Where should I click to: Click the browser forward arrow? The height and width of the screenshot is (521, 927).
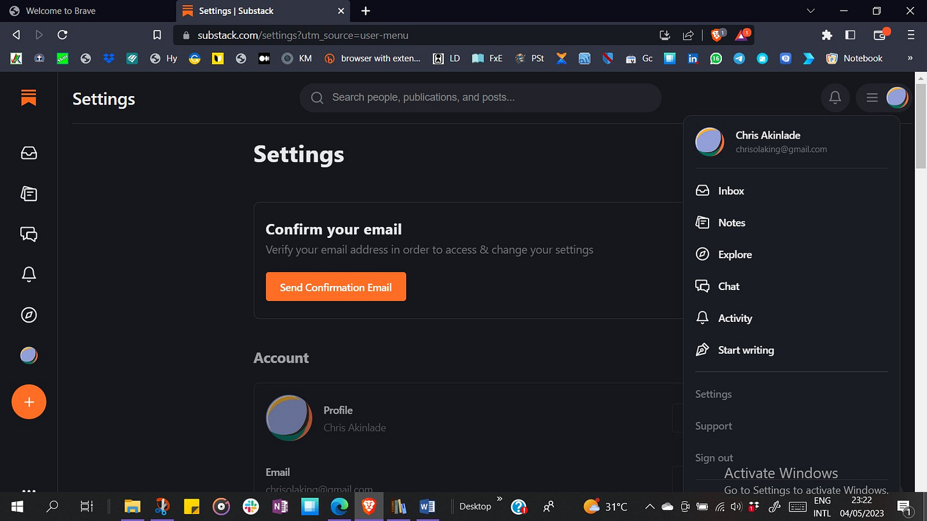coord(39,35)
